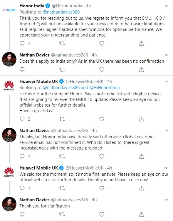
Task: Retweet Huawei Mobile UK's Honor Play eligibility tweet
Action: 62,119
